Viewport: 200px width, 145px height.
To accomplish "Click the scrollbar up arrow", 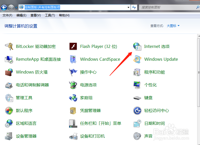I will [x=199, y=36].
